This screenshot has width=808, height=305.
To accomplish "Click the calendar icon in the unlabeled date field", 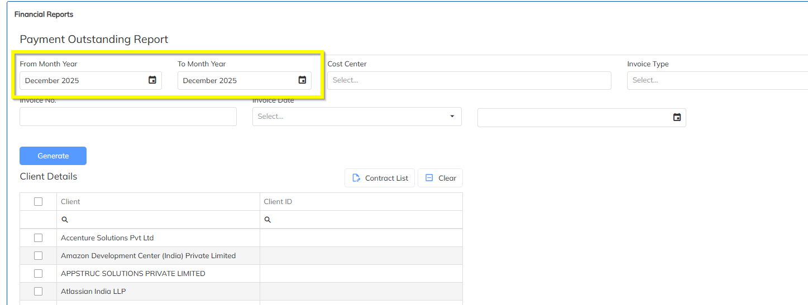I will point(677,117).
